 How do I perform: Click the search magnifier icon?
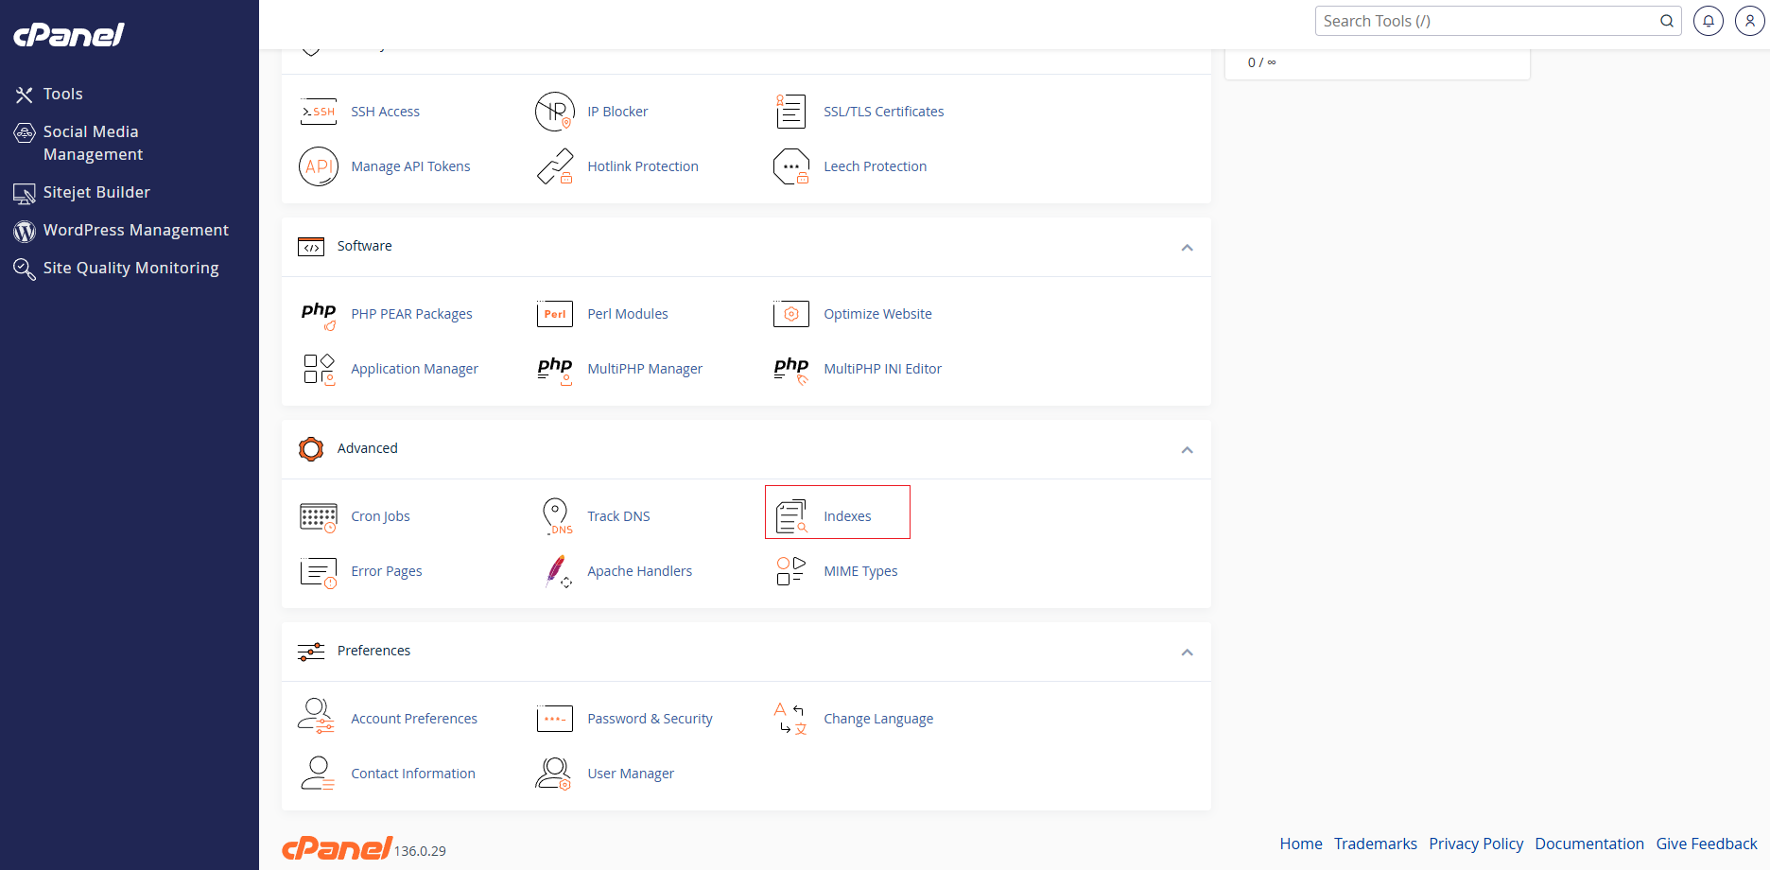[x=1667, y=21]
